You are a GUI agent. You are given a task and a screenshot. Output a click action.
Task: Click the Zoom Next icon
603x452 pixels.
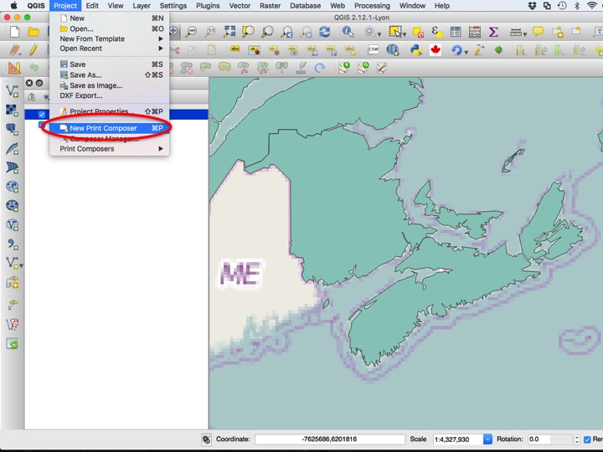(306, 32)
